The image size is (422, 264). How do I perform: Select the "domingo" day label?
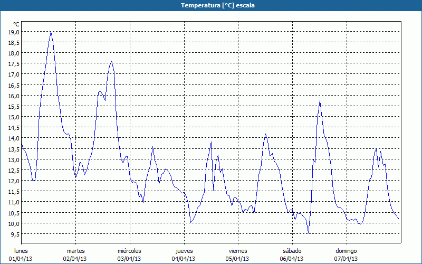[346, 250]
